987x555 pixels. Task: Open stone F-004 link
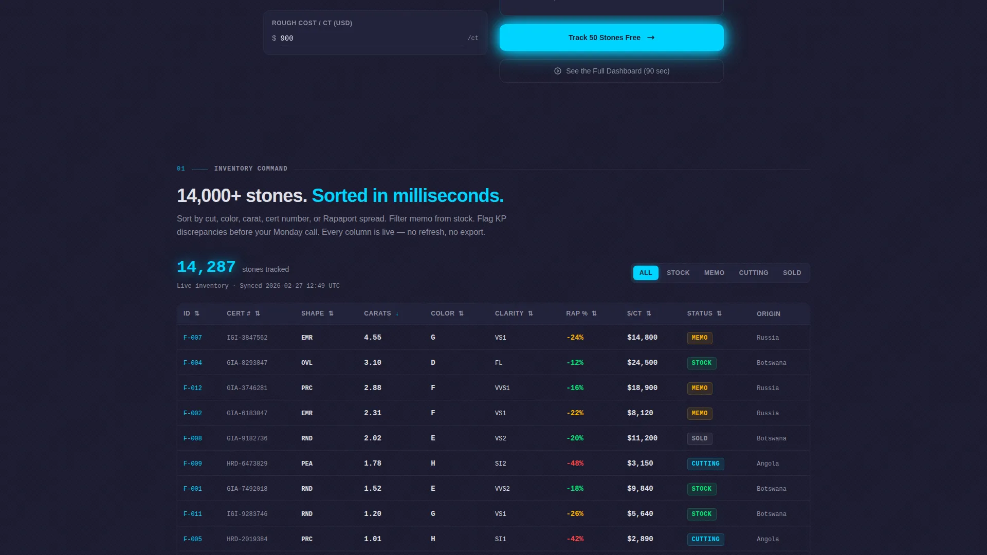pos(193,363)
